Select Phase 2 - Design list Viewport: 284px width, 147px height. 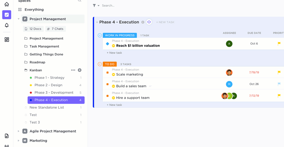pos(48,85)
